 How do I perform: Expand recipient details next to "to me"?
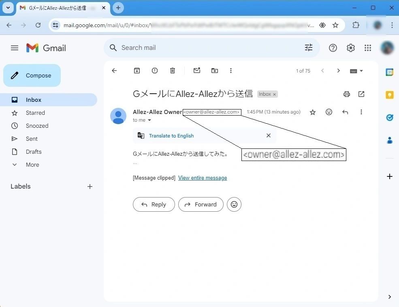coord(149,120)
